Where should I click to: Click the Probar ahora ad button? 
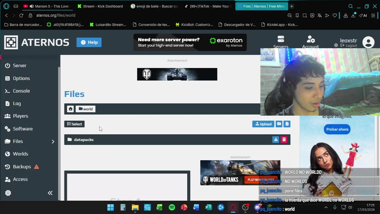(x=337, y=129)
